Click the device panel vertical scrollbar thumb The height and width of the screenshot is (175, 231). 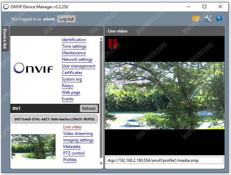click(x=101, y=99)
